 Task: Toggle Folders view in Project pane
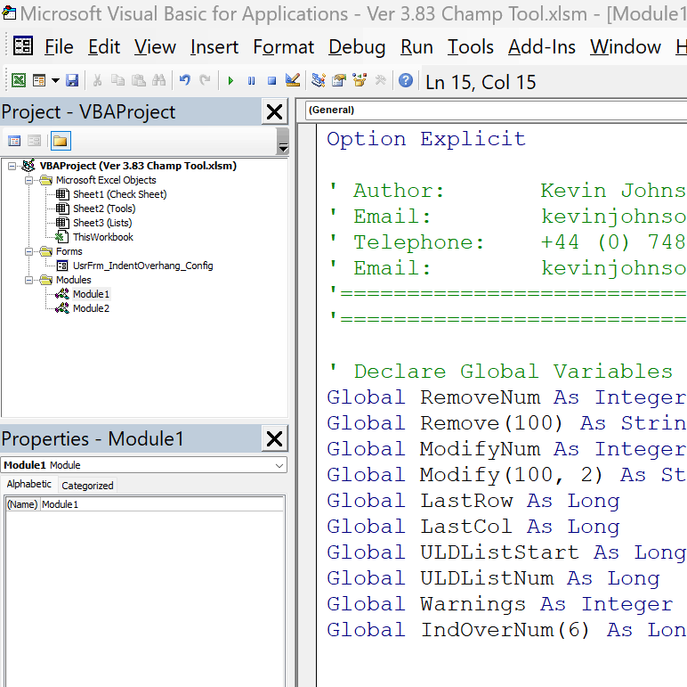coord(61,141)
